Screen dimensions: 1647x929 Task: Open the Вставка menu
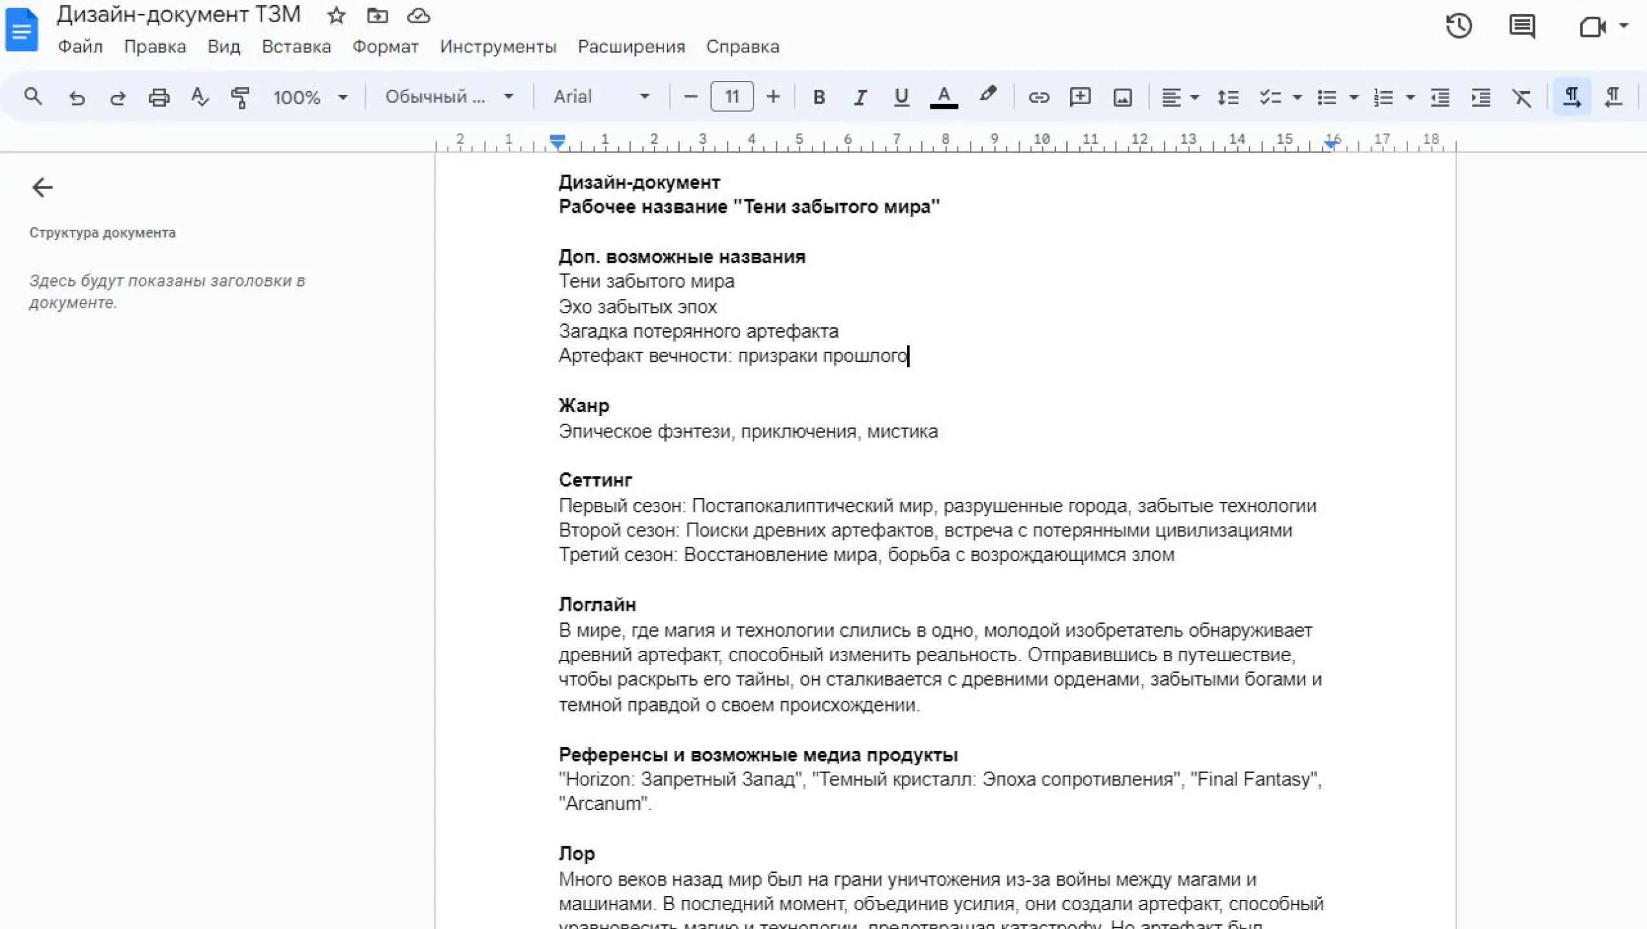[x=296, y=47]
